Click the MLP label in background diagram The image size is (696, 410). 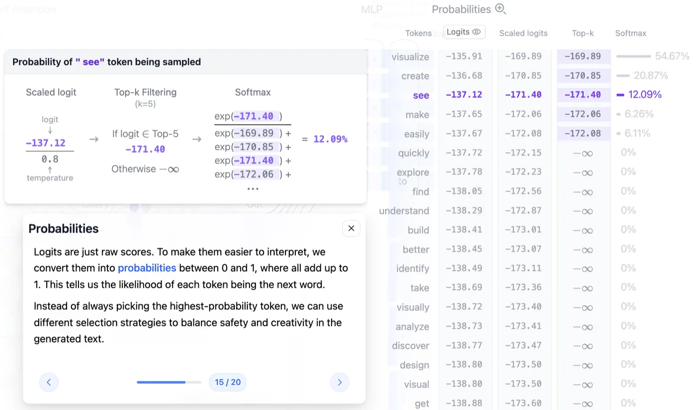[x=372, y=9]
